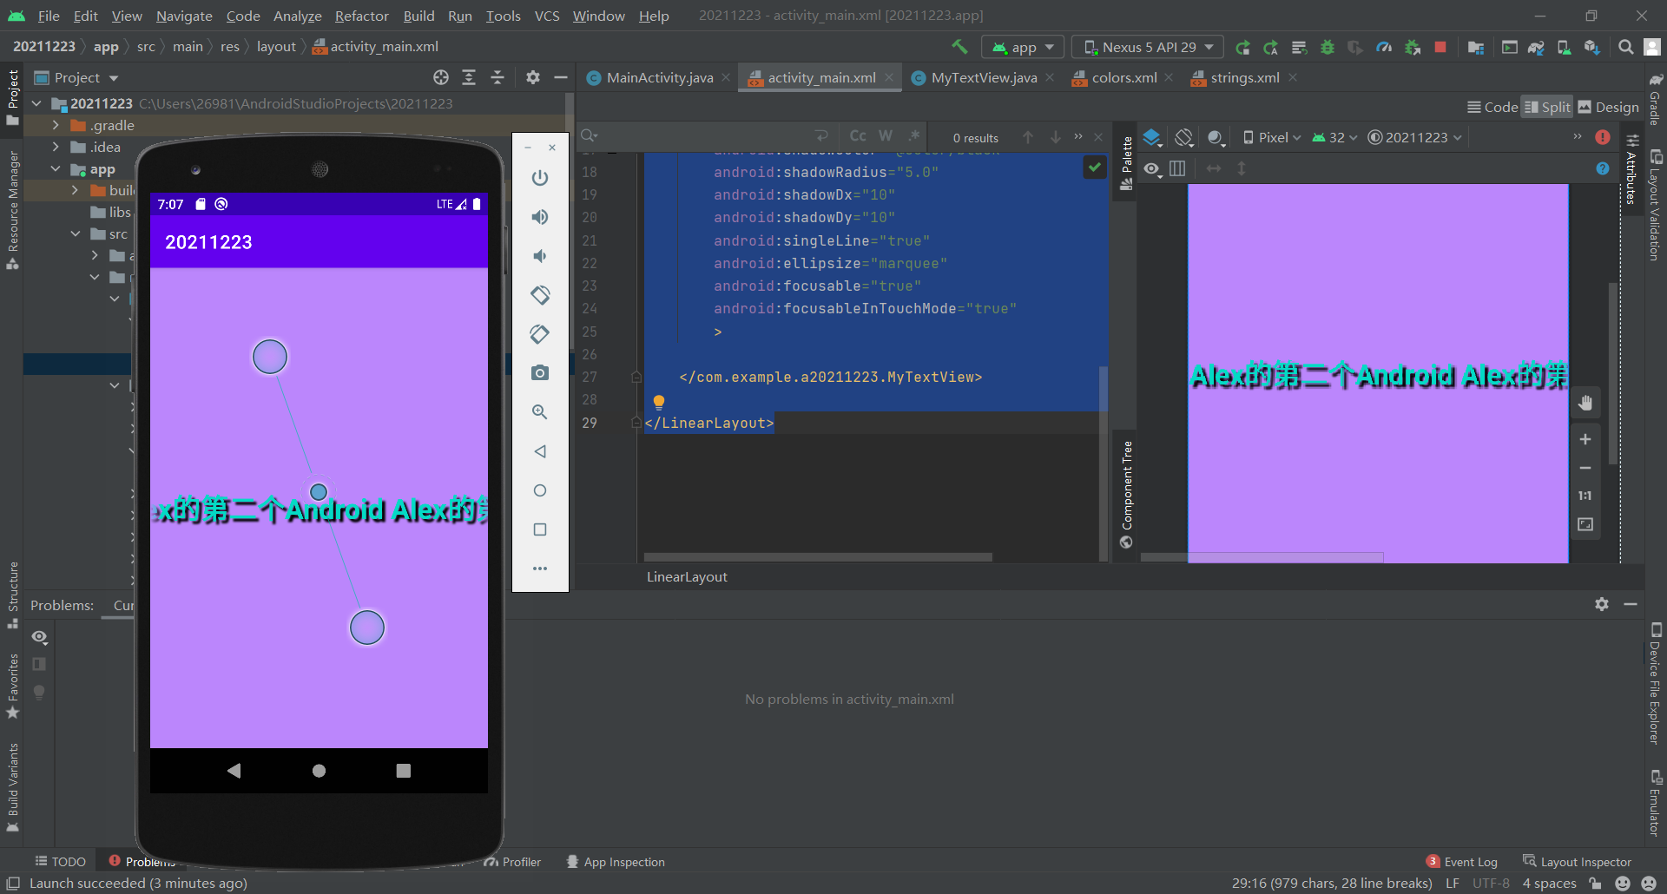Expand the .gradle folder in project tree

pyautogui.click(x=56, y=125)
